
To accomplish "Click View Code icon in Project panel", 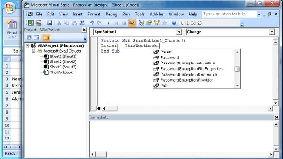I will coord(29,37).
